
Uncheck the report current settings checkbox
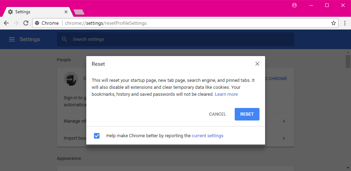(x=97, y=136)
